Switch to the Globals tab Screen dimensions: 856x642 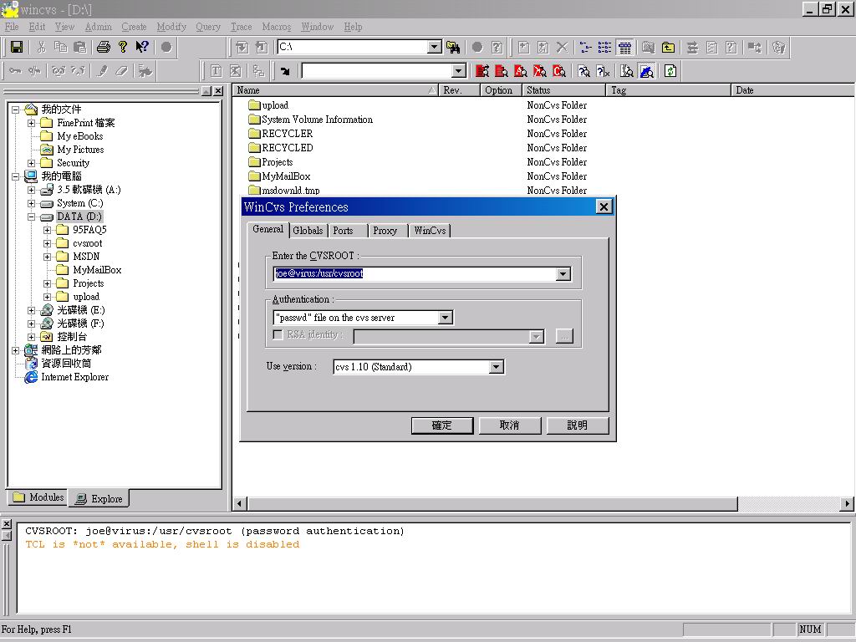[x=308, y=231]
